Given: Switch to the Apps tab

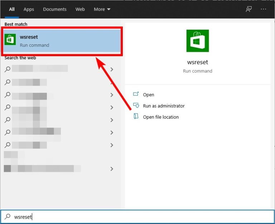Looking at the screenshot, I should [x=29, y=9].
